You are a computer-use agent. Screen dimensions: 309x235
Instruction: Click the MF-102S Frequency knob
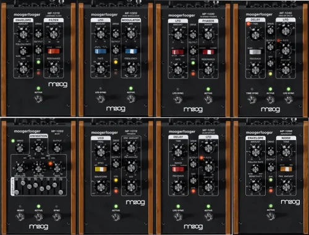coord(131,70)
